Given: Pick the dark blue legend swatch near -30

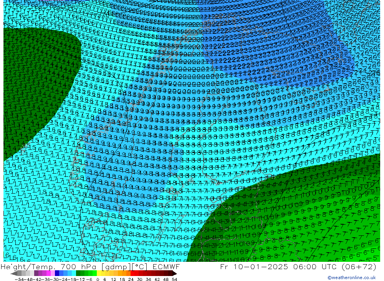Looking at the screenshot, I should [x=57, y=273].
